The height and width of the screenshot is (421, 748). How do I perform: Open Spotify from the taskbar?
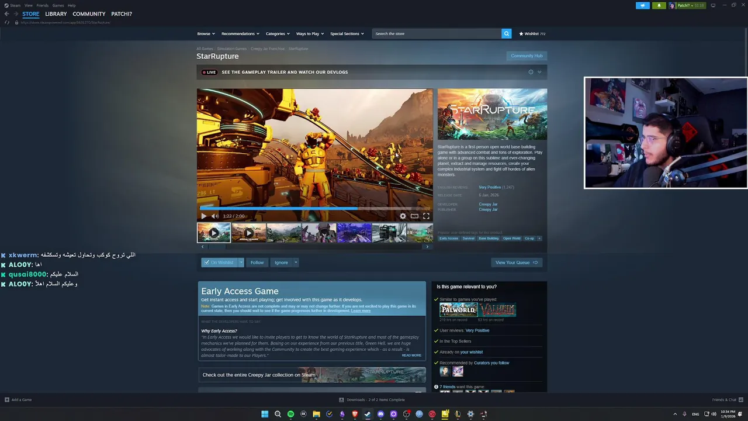tap(290, 414)
